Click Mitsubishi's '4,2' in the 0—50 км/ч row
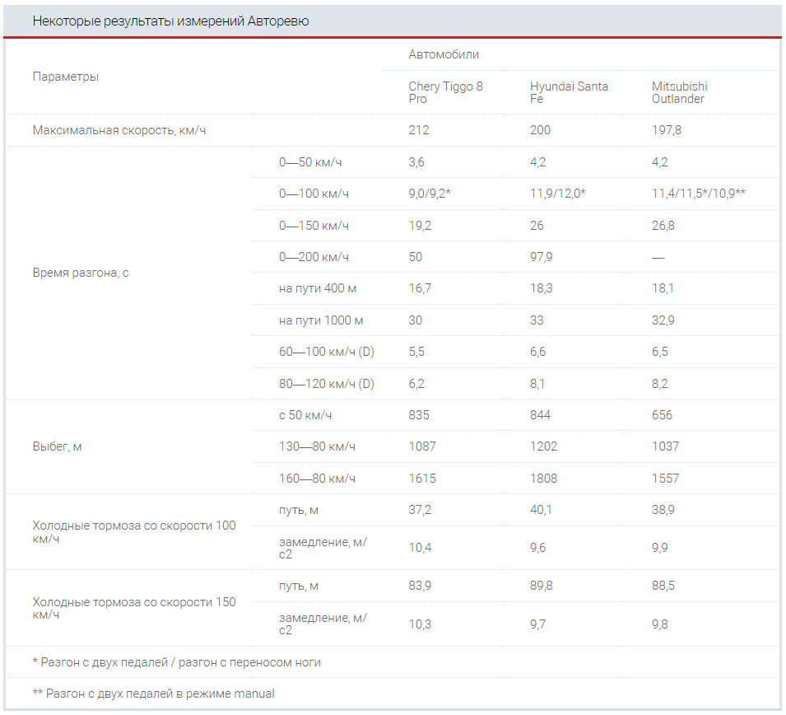This screenshot has height=715, width=786. tap(660, 162)
